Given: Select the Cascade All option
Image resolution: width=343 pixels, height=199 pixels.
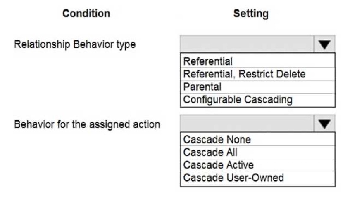Looking at the screenshot, I should (258, 152).
